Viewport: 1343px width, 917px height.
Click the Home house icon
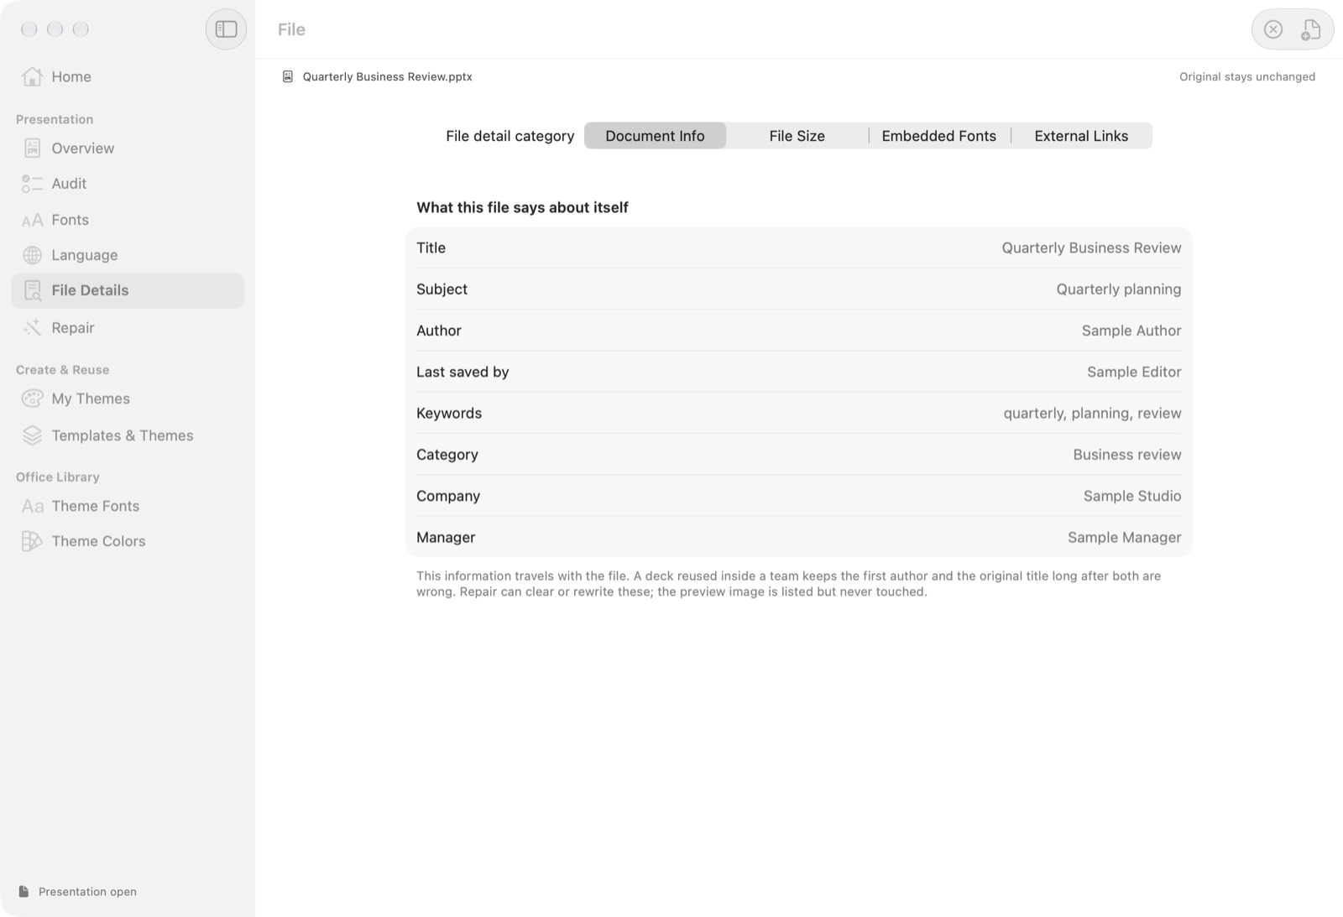[32, 76]
